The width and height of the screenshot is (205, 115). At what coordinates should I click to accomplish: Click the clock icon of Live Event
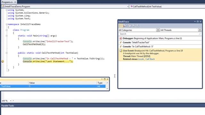coord(121,50)
